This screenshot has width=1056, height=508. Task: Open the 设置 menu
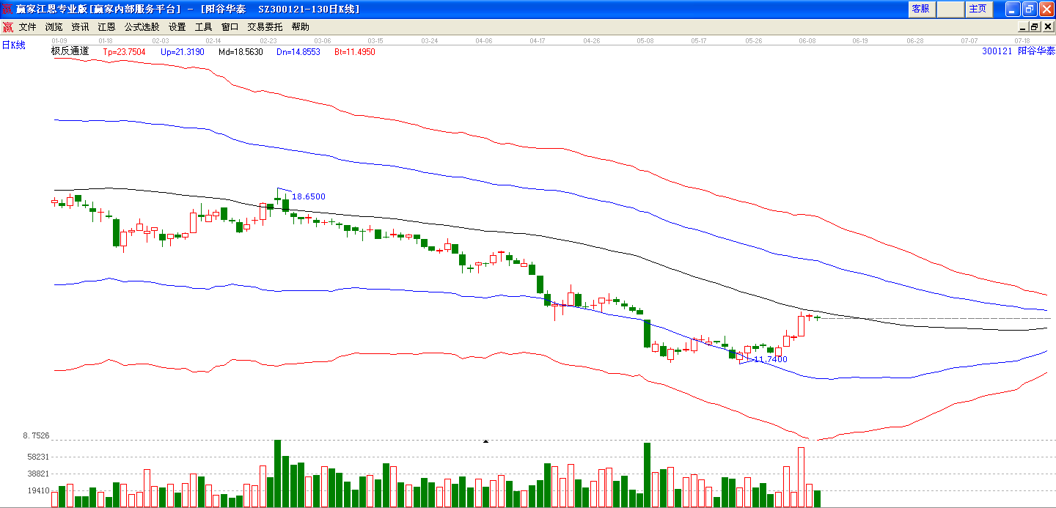(177, 27)
